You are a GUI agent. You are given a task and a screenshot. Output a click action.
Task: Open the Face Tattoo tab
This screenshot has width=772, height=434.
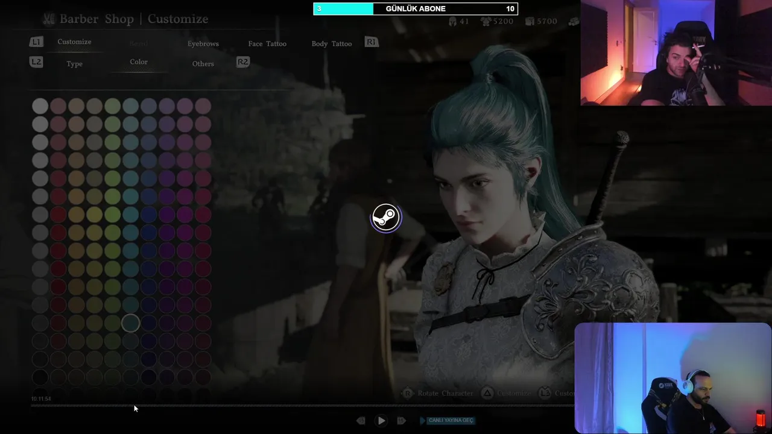click(x=267, y=43)
